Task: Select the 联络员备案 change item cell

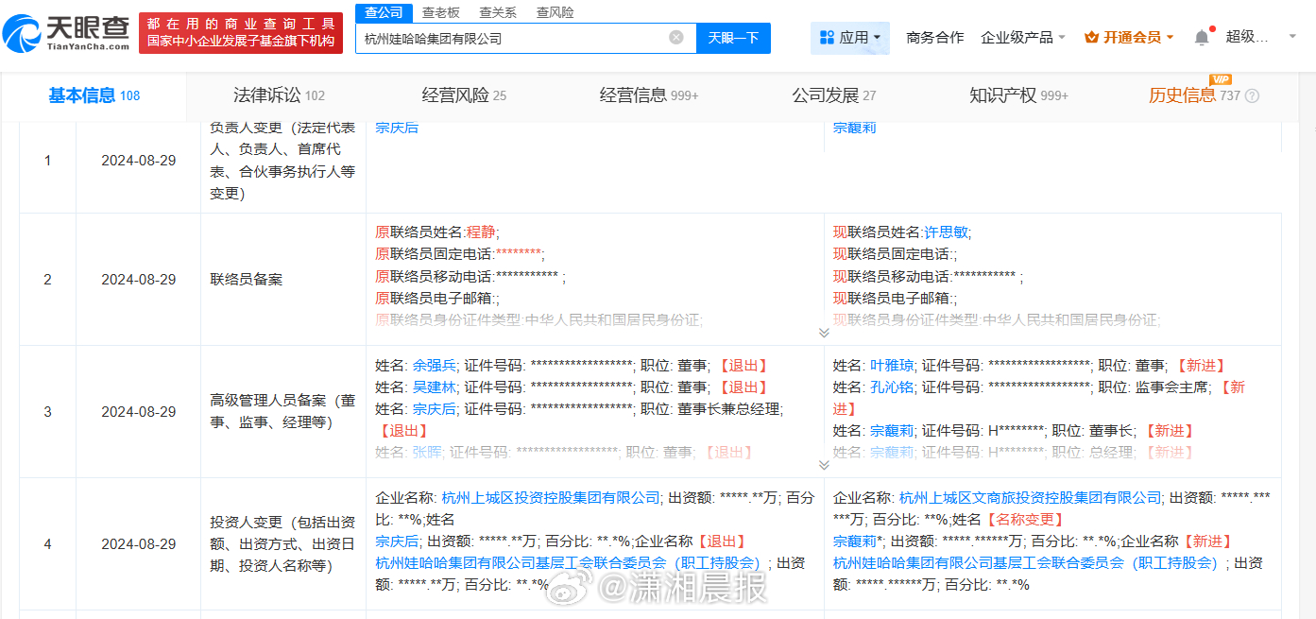Action: [283, 280]
